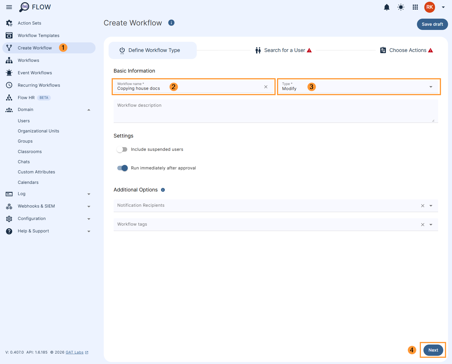This screenshot has width=452, height=364.
Task: Click the Help & Support question icon
Action: coord(9,231)
